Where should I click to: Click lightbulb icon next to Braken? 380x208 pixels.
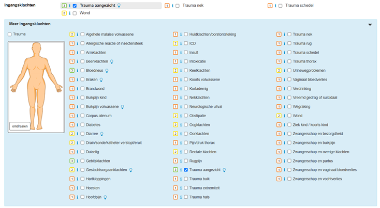pyautogui.click(x=101, y=79)
